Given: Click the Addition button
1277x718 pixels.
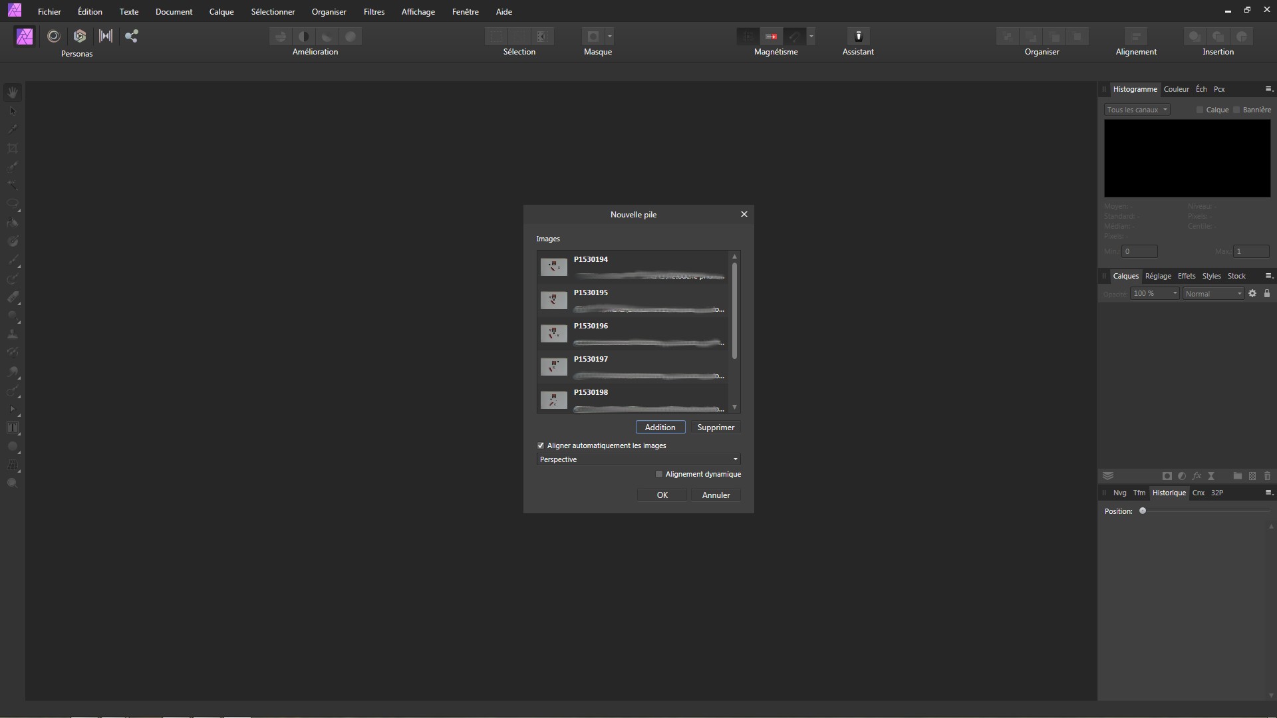Looking at the screenshot, I should (660, 427).
